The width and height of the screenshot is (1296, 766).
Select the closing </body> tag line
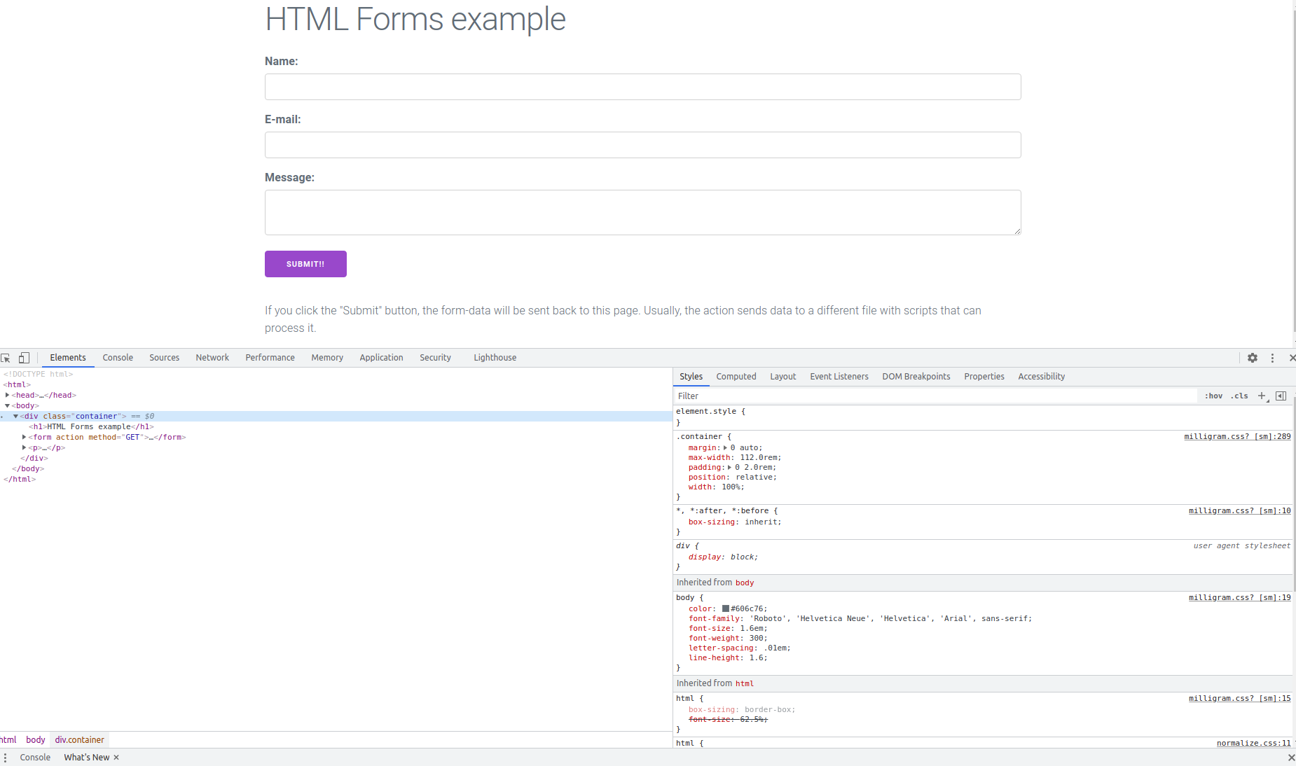(x=28, y=468)
